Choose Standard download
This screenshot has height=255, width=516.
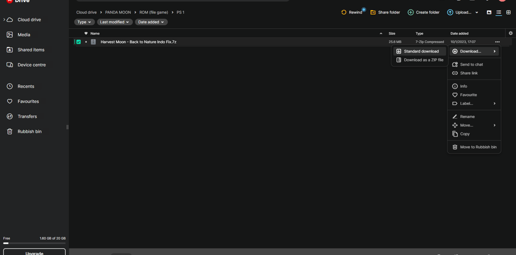420,51
